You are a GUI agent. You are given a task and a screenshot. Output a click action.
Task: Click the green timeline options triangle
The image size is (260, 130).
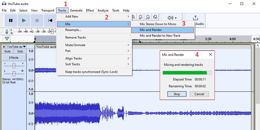click(x=7, y=39)
